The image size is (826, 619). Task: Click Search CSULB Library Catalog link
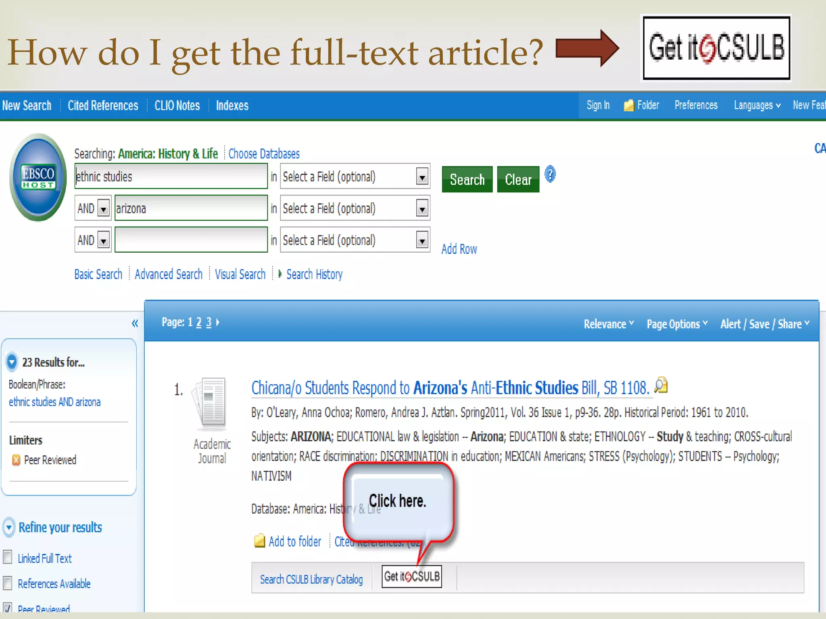[311, 580]
